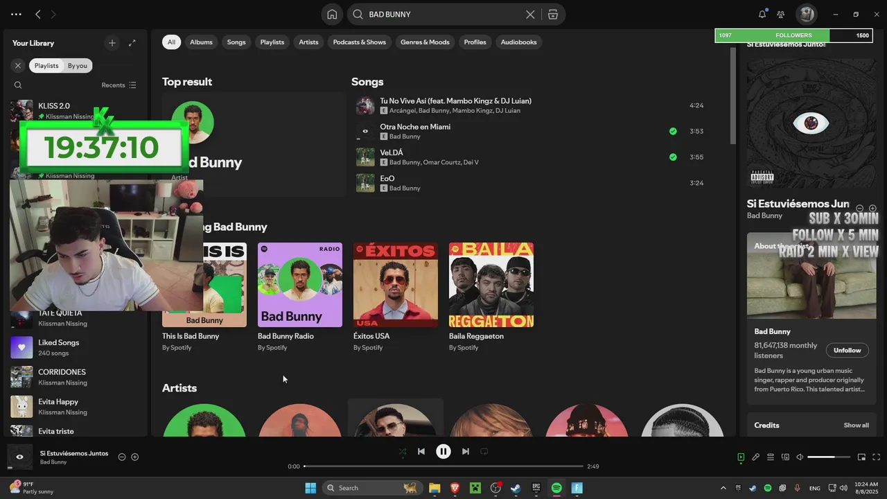This screenshot has width=887, height=499.
Task: Toggle Now Playing view icon
Action: (741, 457)
